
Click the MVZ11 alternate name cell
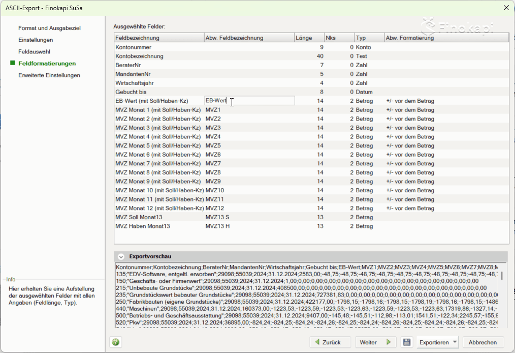pos(249,199)
